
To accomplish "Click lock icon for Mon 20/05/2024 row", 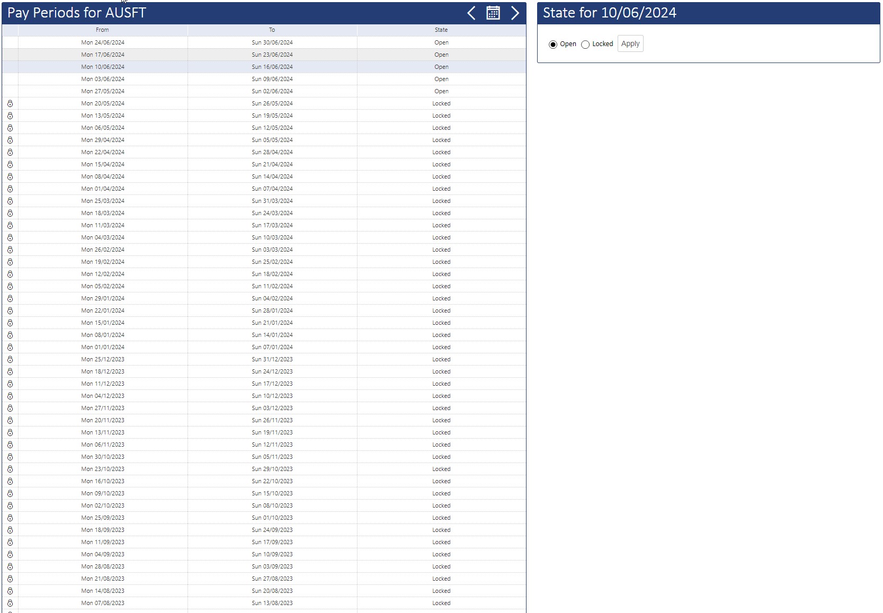I will (x=10, y=104).
